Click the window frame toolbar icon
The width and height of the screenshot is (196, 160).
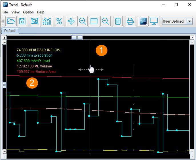pyautogui.click(x=94, y=21)
